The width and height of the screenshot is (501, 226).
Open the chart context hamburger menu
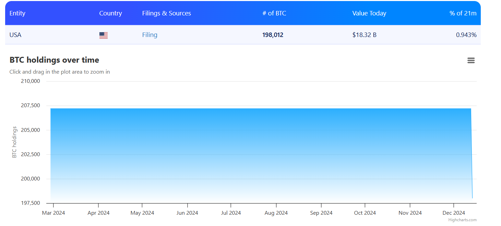click(x=471, y=61)
